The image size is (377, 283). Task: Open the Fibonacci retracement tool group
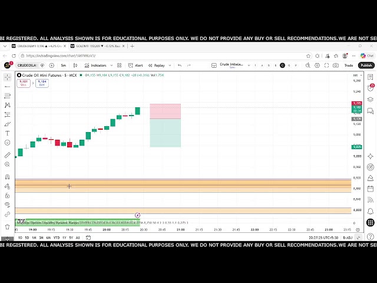pos(8,96)
